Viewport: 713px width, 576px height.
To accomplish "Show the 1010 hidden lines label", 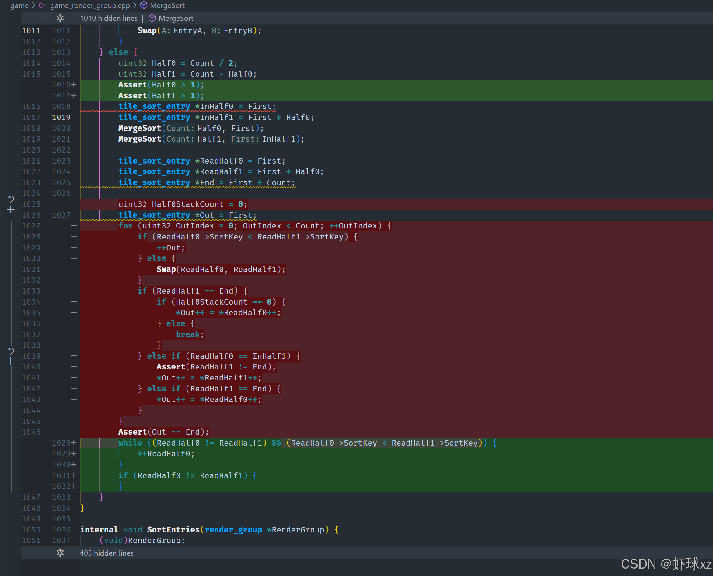I will click(x=109, y=18).
